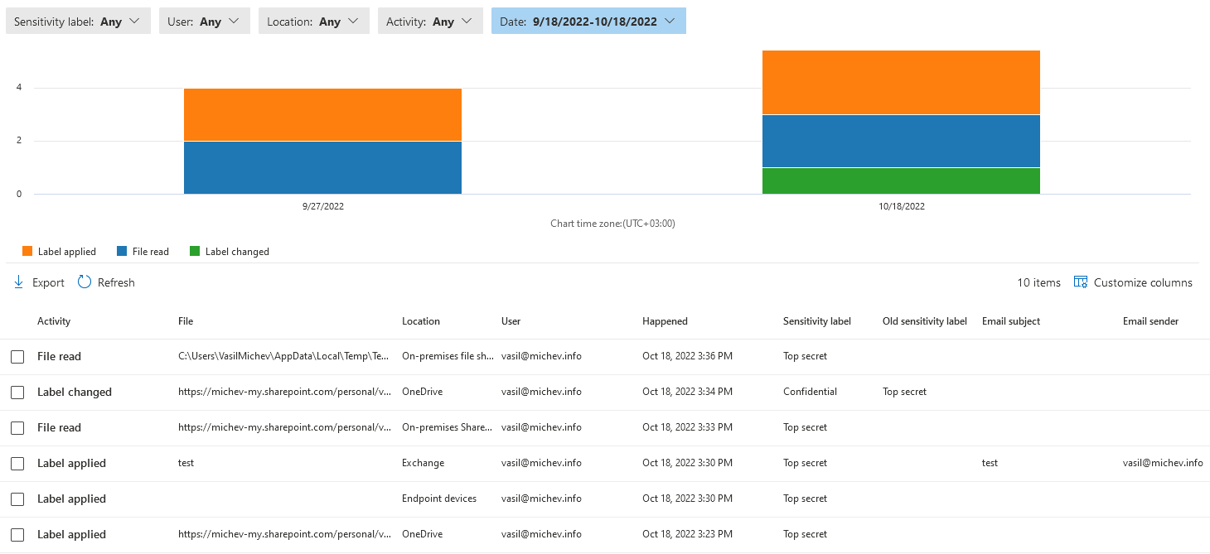This screenshot has width=1210, height=554.
Task: Check the Exchange Label applied row checkbox
Action: (x=17, y=463)
